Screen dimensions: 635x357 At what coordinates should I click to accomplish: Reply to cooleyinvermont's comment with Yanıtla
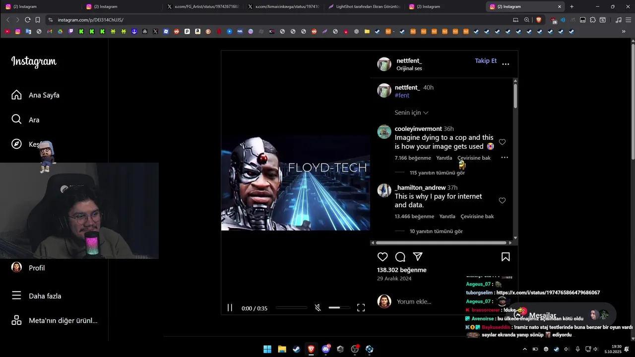pyautogui.click(x=444, y=158)
